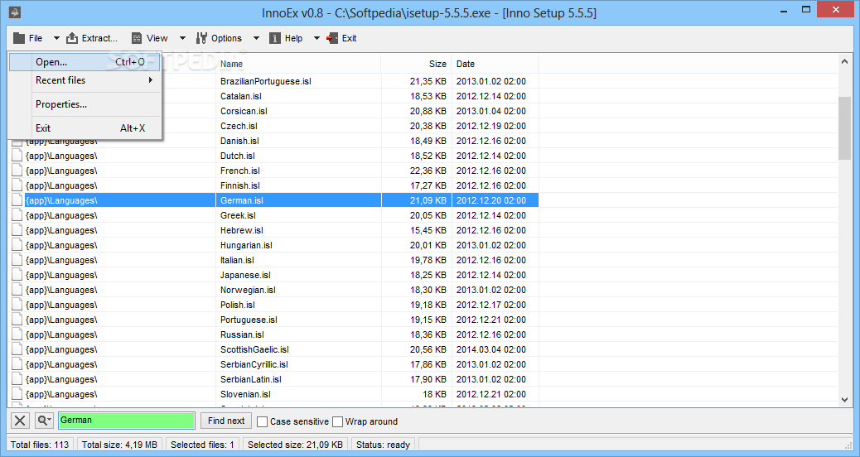
Task: Click Status: ready in status bar
Action: point(383,445)
